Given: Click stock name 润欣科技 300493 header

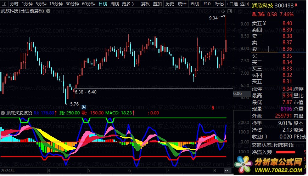Looking at the screenshot, I should (x=273, y=6).
